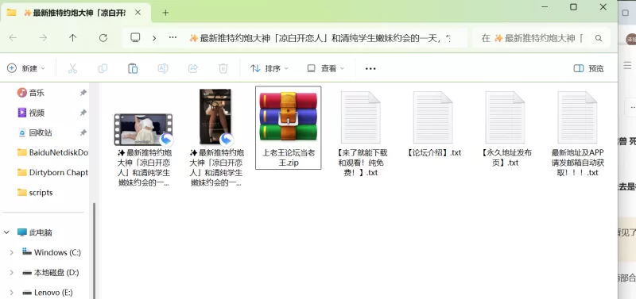Viewport: 636px width, 299px height.
Task: Show hidden path segments via address ellipsis
Action: click(x=173, y=37)
